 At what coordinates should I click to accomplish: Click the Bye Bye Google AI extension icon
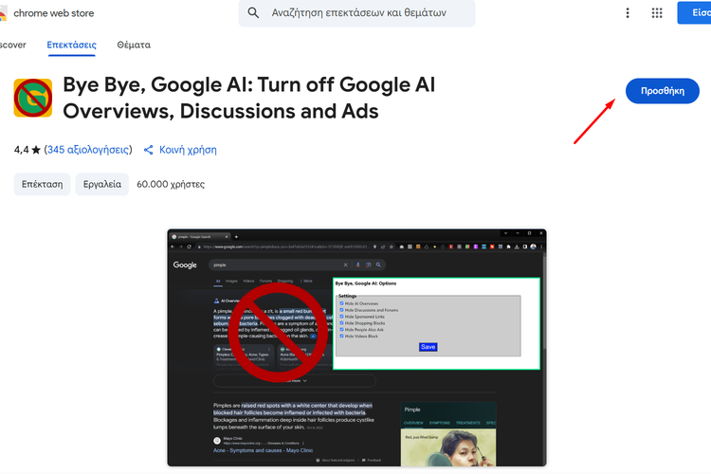[32, 98]
